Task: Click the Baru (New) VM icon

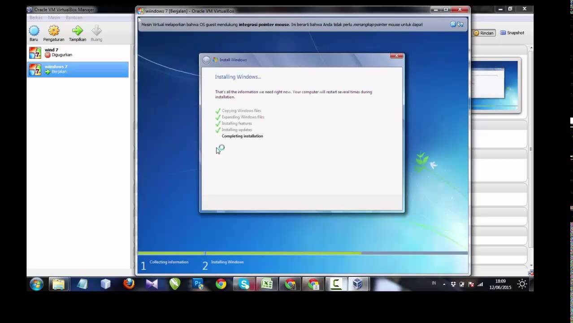Action: [34, 31]
